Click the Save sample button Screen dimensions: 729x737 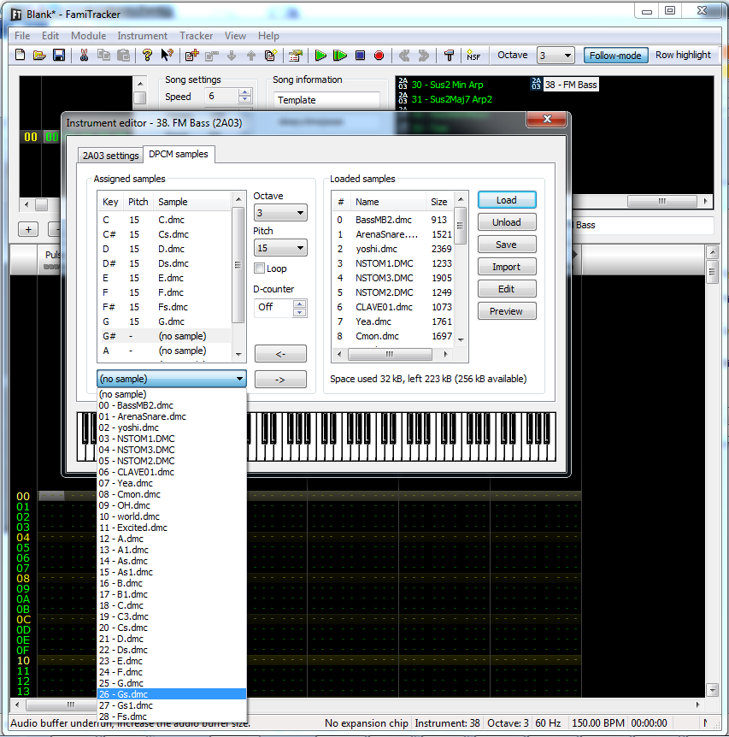(507, 245)
